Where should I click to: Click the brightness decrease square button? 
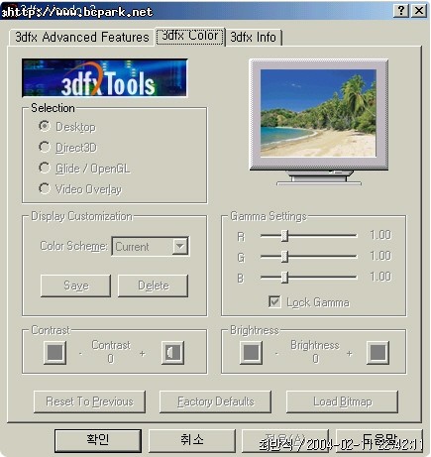(x=251, y=353)
